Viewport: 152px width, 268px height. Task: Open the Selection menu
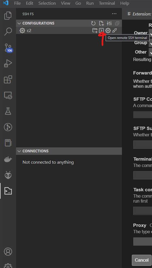(47, 3)
